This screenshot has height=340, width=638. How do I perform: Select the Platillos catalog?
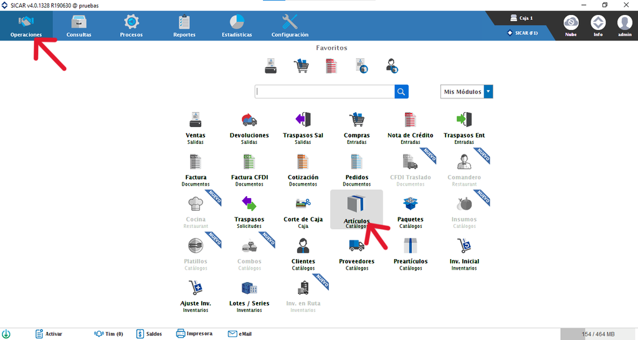pos(196,254)
